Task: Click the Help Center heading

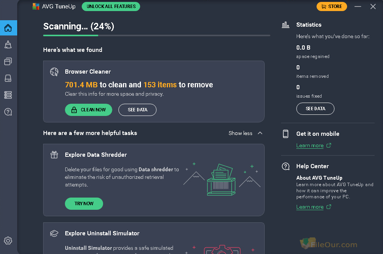Action: [312, 166]
